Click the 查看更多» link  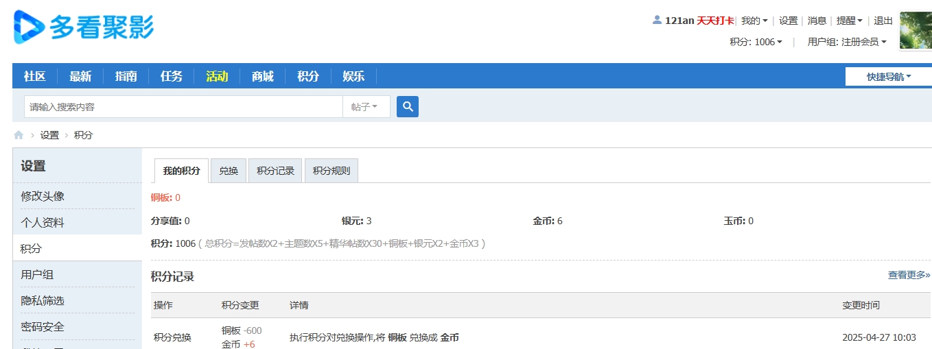pyautogui.click(x=909, y=275)
